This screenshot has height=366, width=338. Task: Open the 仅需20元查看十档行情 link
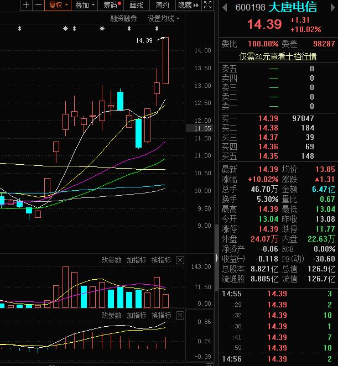click(x=278, y=56)
